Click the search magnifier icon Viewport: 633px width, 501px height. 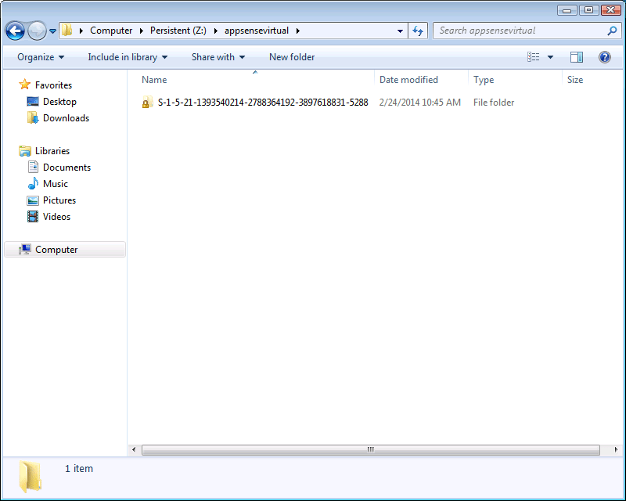pos(612,31)
